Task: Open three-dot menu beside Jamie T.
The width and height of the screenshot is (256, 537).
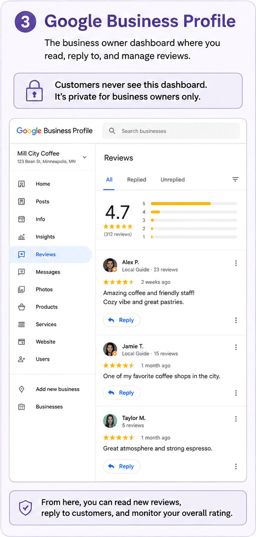Action: point(236,347)
